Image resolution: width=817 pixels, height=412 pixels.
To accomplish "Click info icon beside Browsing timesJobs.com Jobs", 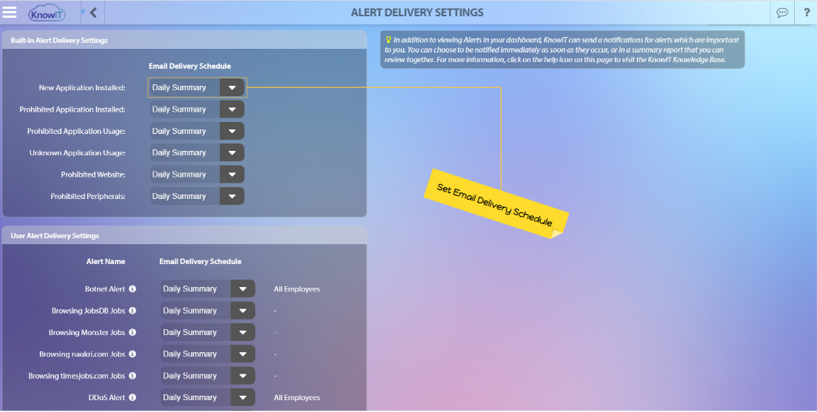I will 132,376.
